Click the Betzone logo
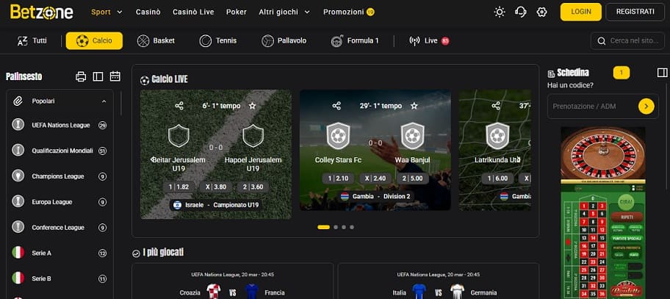Viewport: 670px width, 299px height. click(42, 12)
